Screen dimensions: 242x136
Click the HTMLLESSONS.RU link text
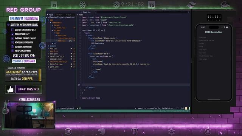(x=29, y=100)
